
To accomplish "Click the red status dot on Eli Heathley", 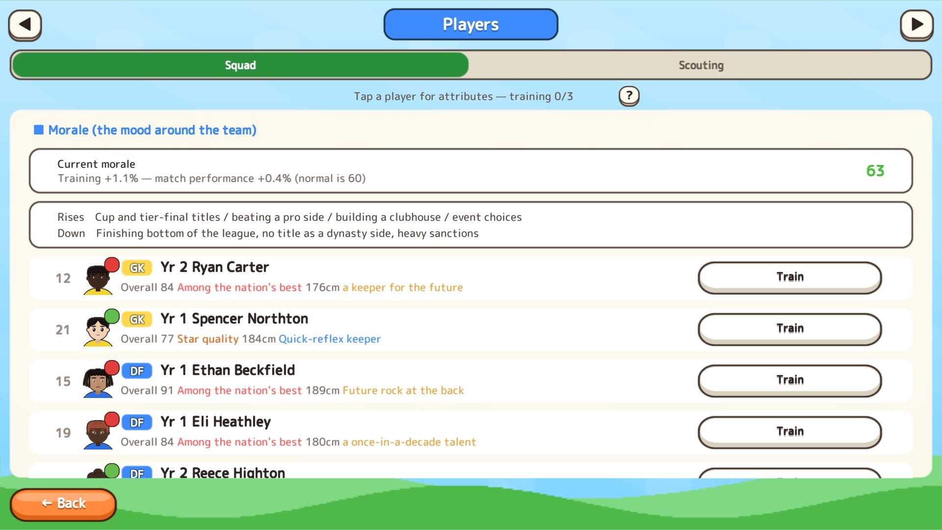I will (x=112, y=420).
